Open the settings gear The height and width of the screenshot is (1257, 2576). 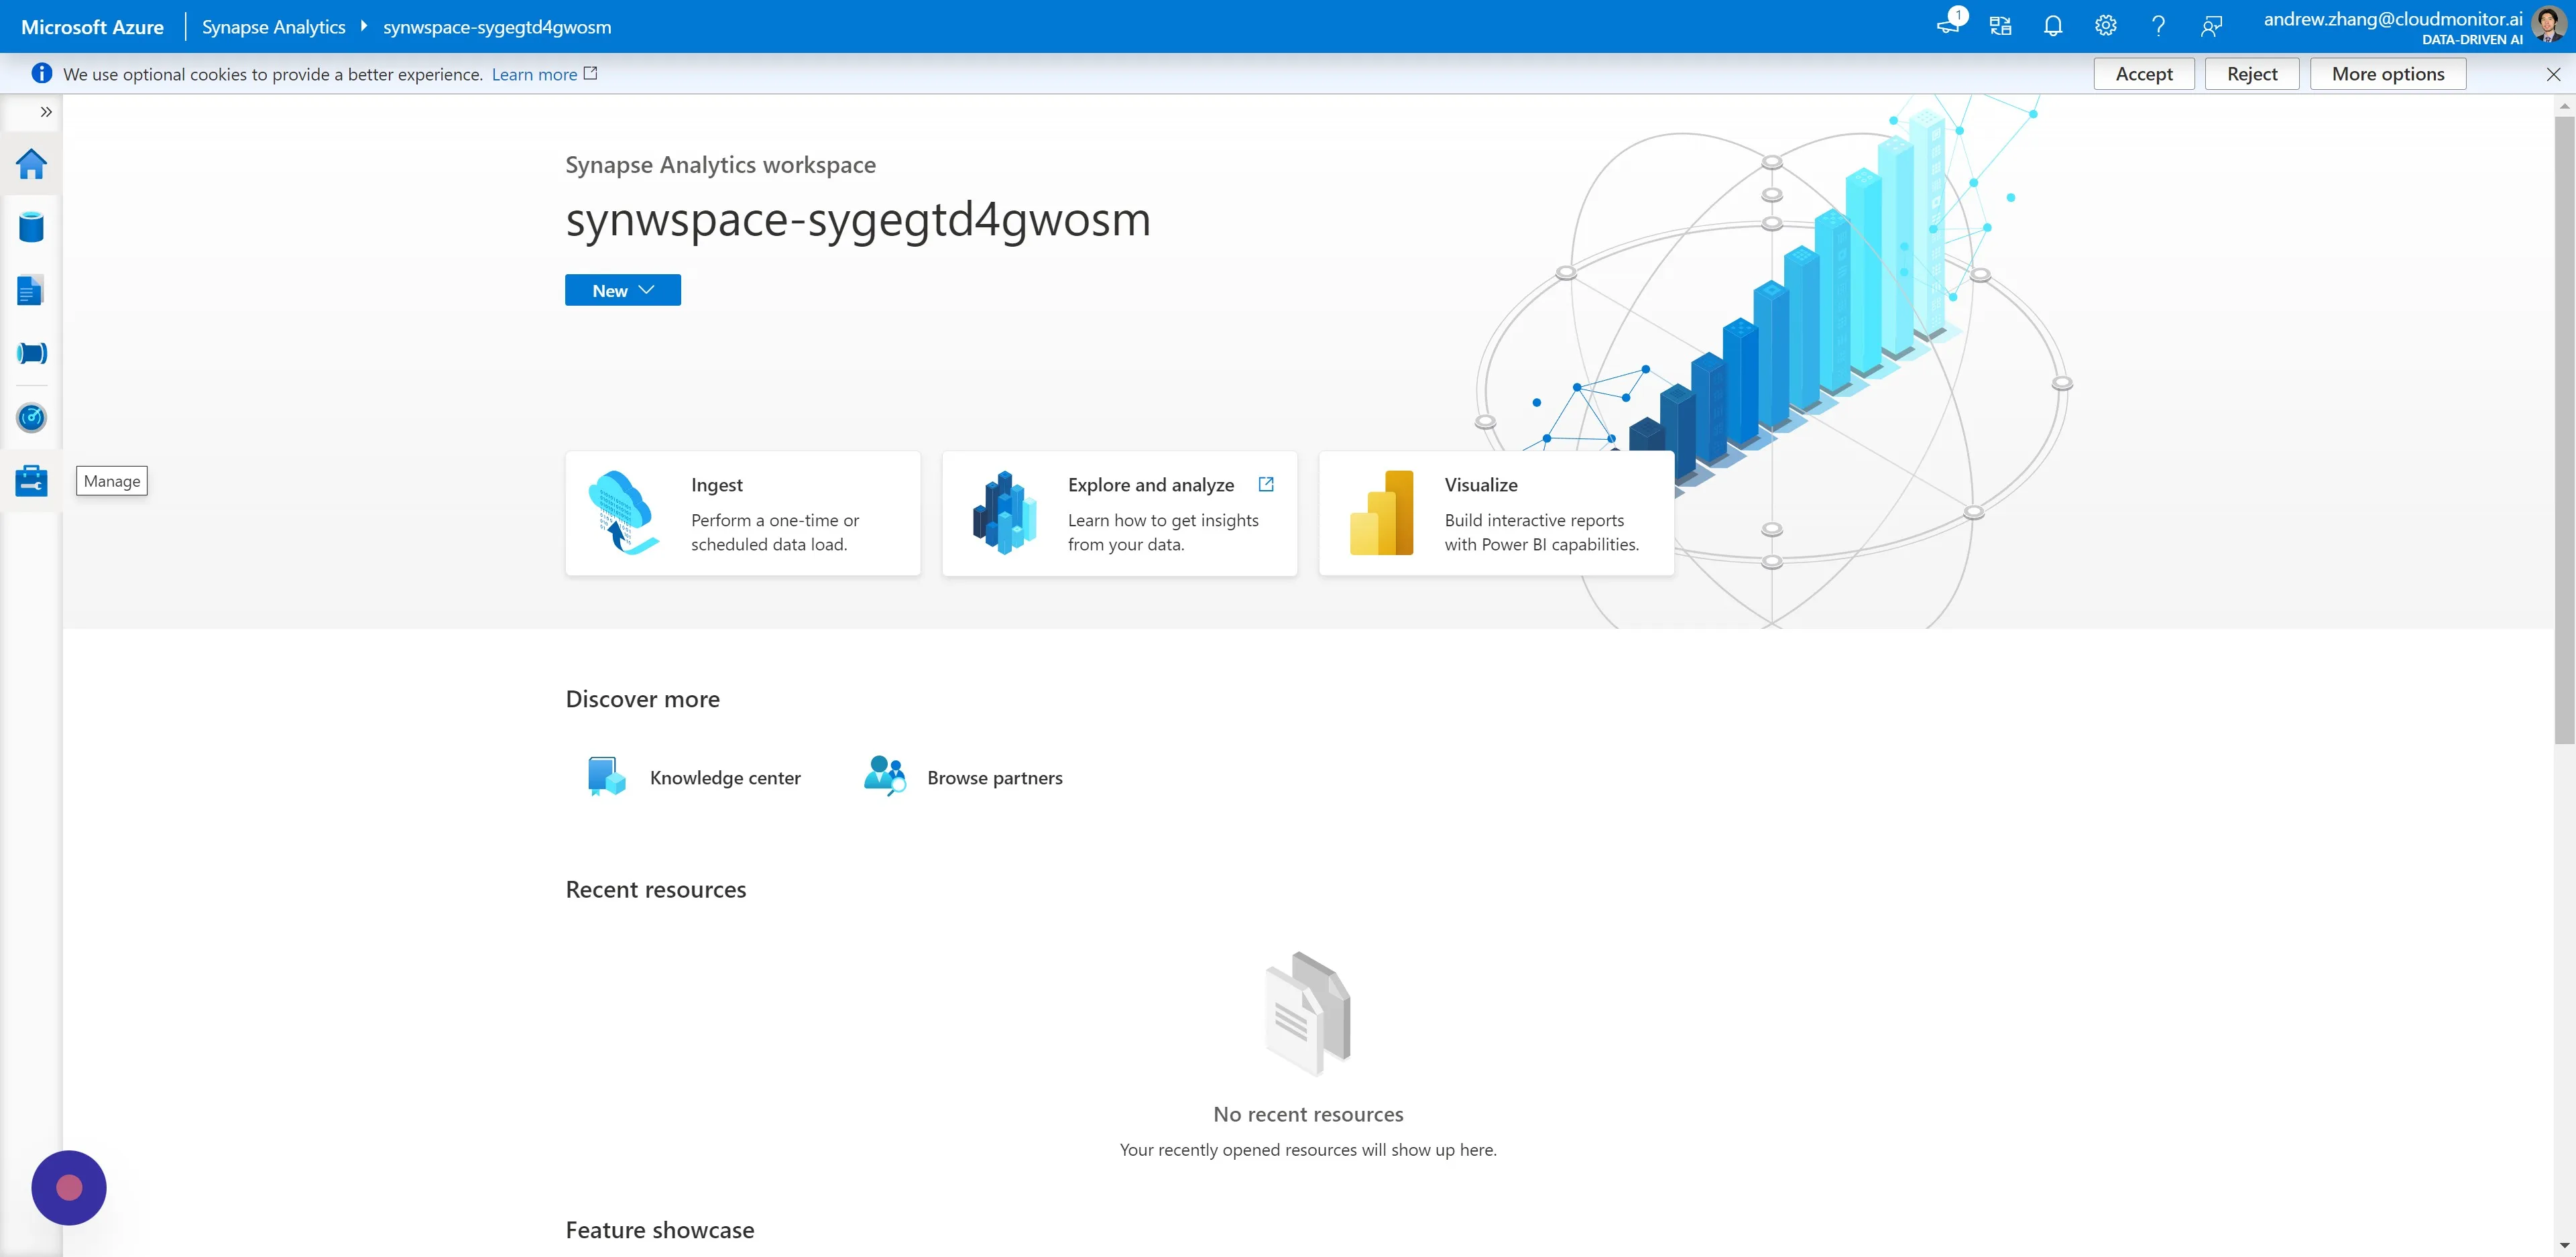point(2106,26)
